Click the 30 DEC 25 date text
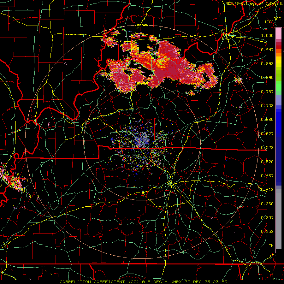Viewport: 284px width, 284px height. [x=198, y=282]
